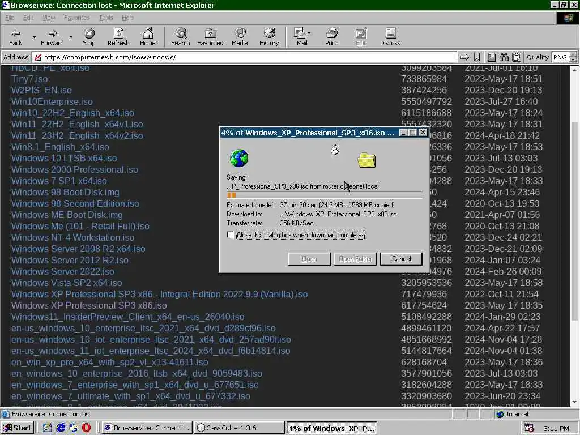Image resolution: width=580 pixels, height=435 pixels.
Task: Click the Go arrow next to address bar
Action: [464, 57]
